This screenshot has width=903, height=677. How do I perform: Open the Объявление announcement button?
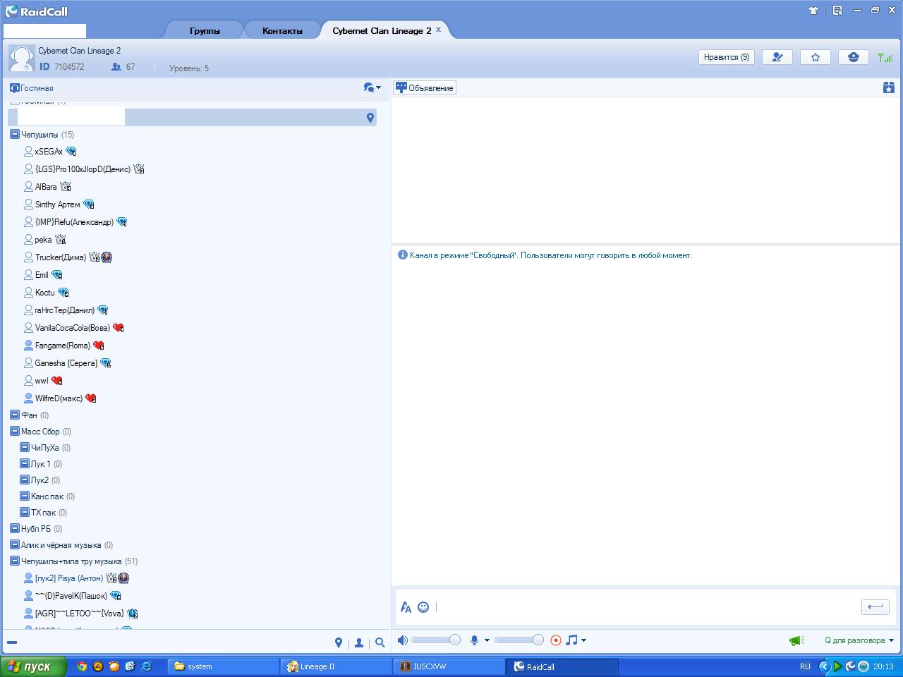tap(425, 87)
